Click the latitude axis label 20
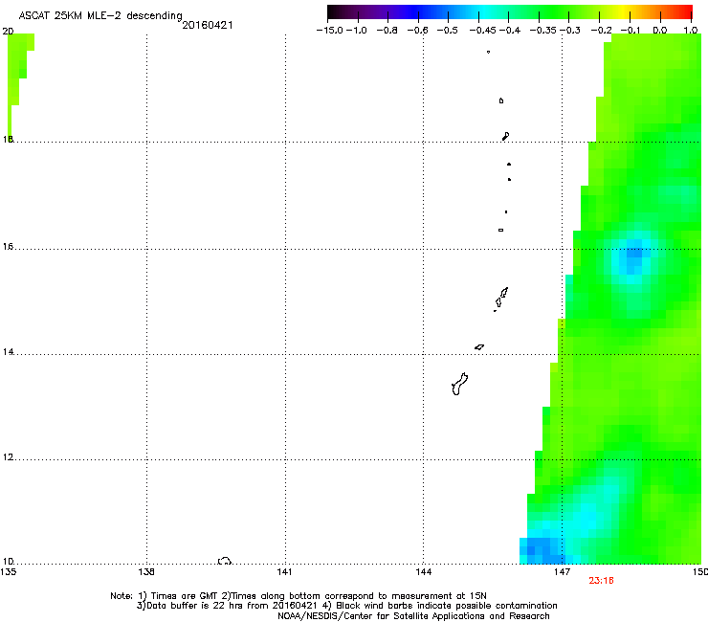 [x=8, y=32]
